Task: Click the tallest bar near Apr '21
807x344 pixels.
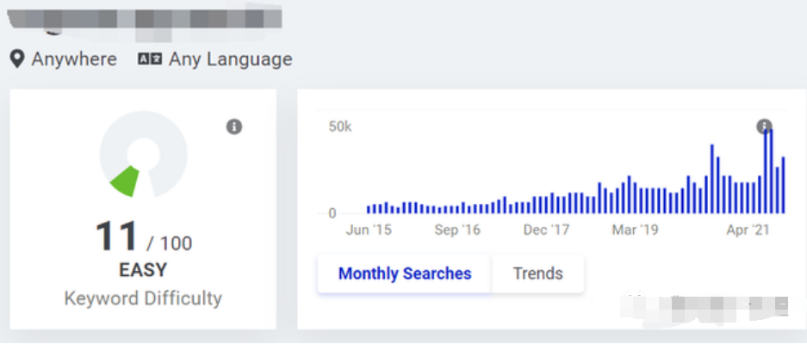Action: coord(766,171)
